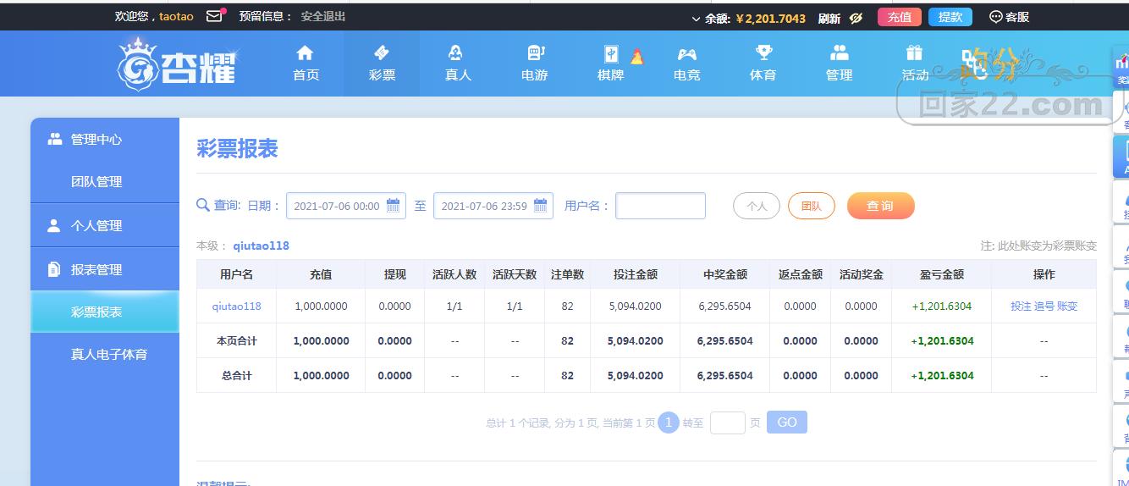Collapse the 管理中心 sidebar section
This screenshot has height=486, width=1129.
(x=105, y=140)
